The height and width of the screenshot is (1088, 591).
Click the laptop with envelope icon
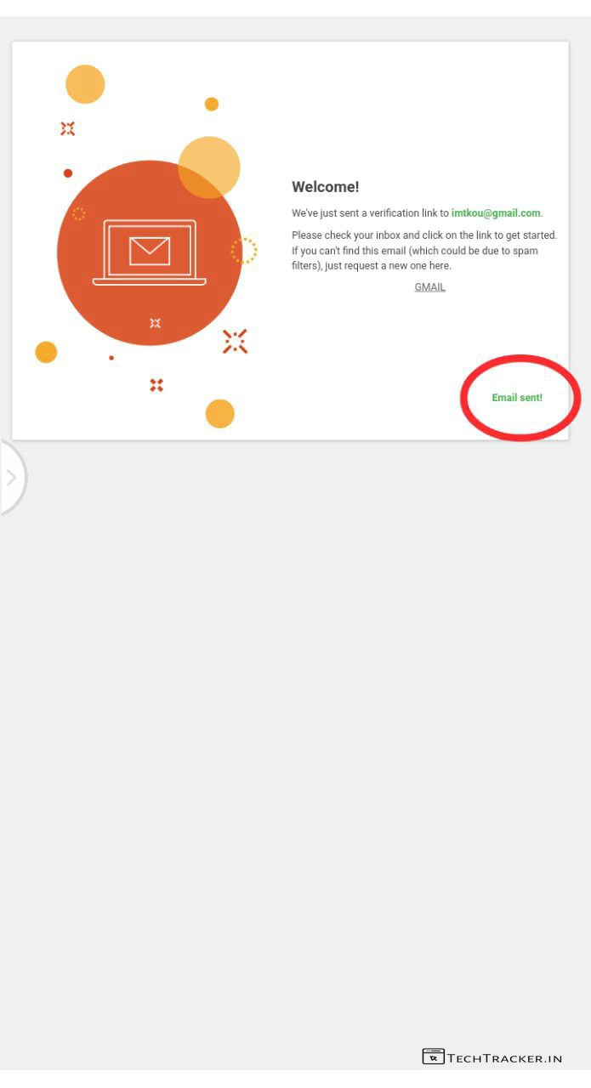pyautogui.click(x=150, y=252)
